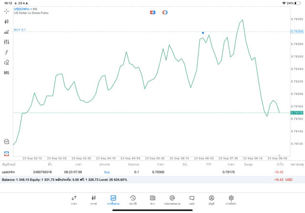Switch to the กราฟ chart tab
305x213 pixels.
click(93, 200)
